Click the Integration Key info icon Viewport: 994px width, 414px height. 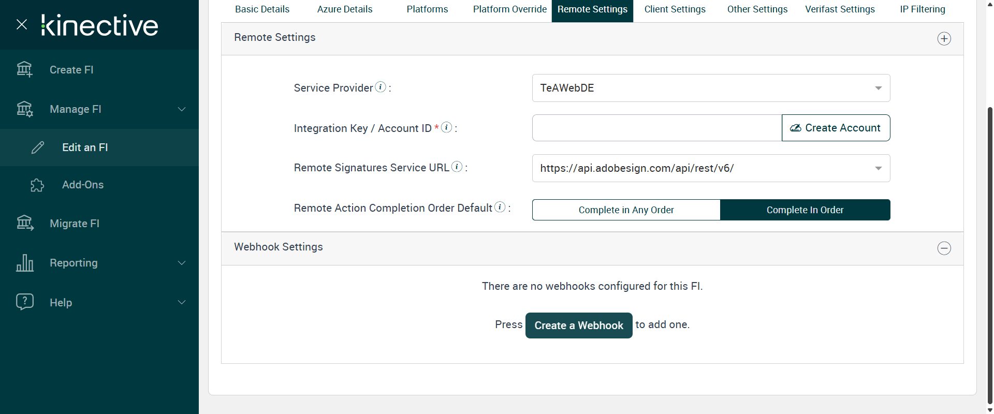point(446,127)
